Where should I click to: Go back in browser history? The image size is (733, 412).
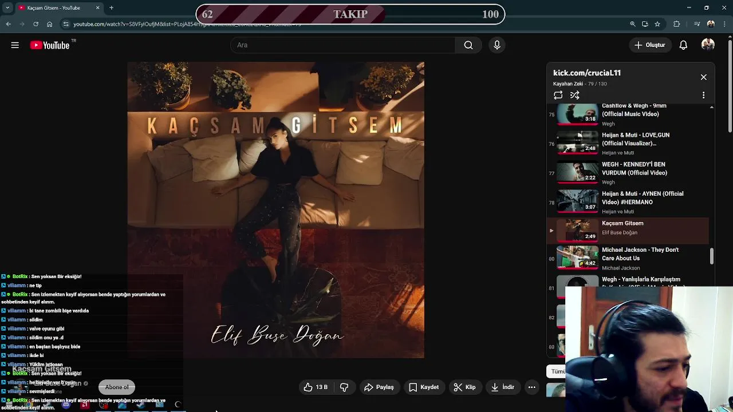(x=8, y=24)
